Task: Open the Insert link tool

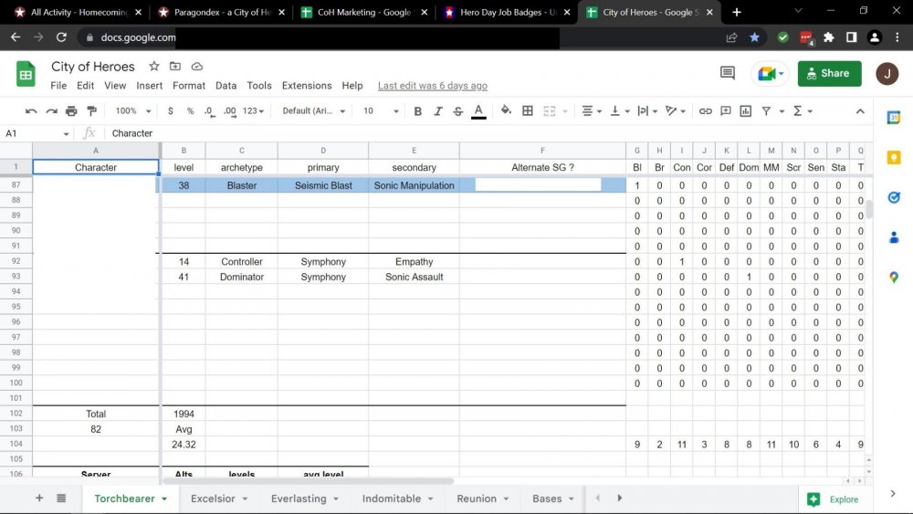Action: coord(705,110)
